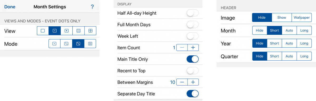
Task: Set Year header to Auto
Action: [289, 43]
